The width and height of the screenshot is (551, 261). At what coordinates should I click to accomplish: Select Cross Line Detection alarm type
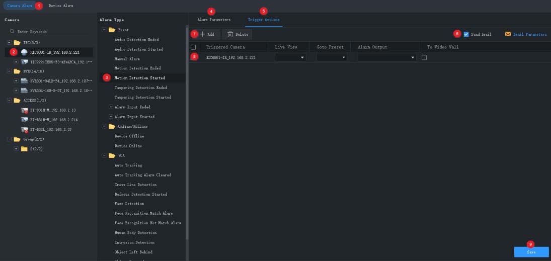(x=136, y=185)
